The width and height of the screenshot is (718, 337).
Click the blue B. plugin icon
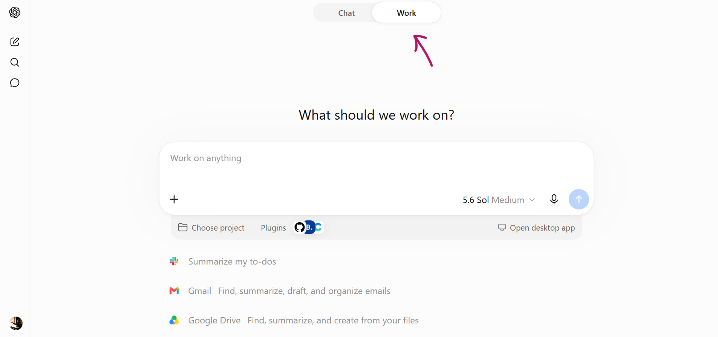pyautogui.click(x=309, y=227)
